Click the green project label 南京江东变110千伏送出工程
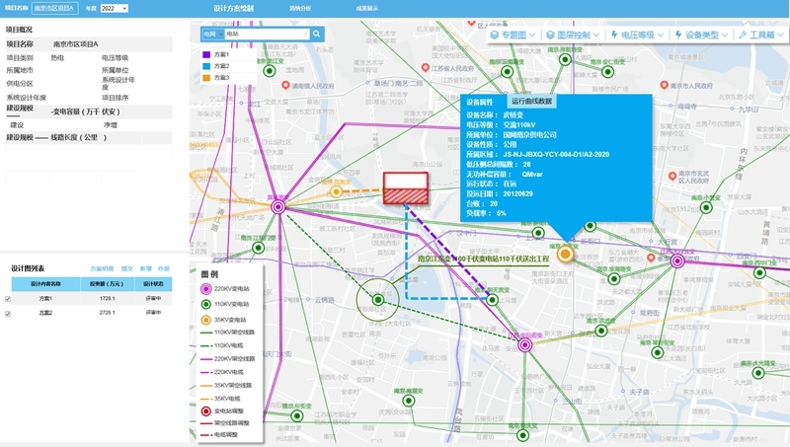The image size is (790, 447). coord(483,259)
